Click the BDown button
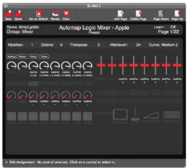This screenshot has width=187, height=168. [22, 57]
